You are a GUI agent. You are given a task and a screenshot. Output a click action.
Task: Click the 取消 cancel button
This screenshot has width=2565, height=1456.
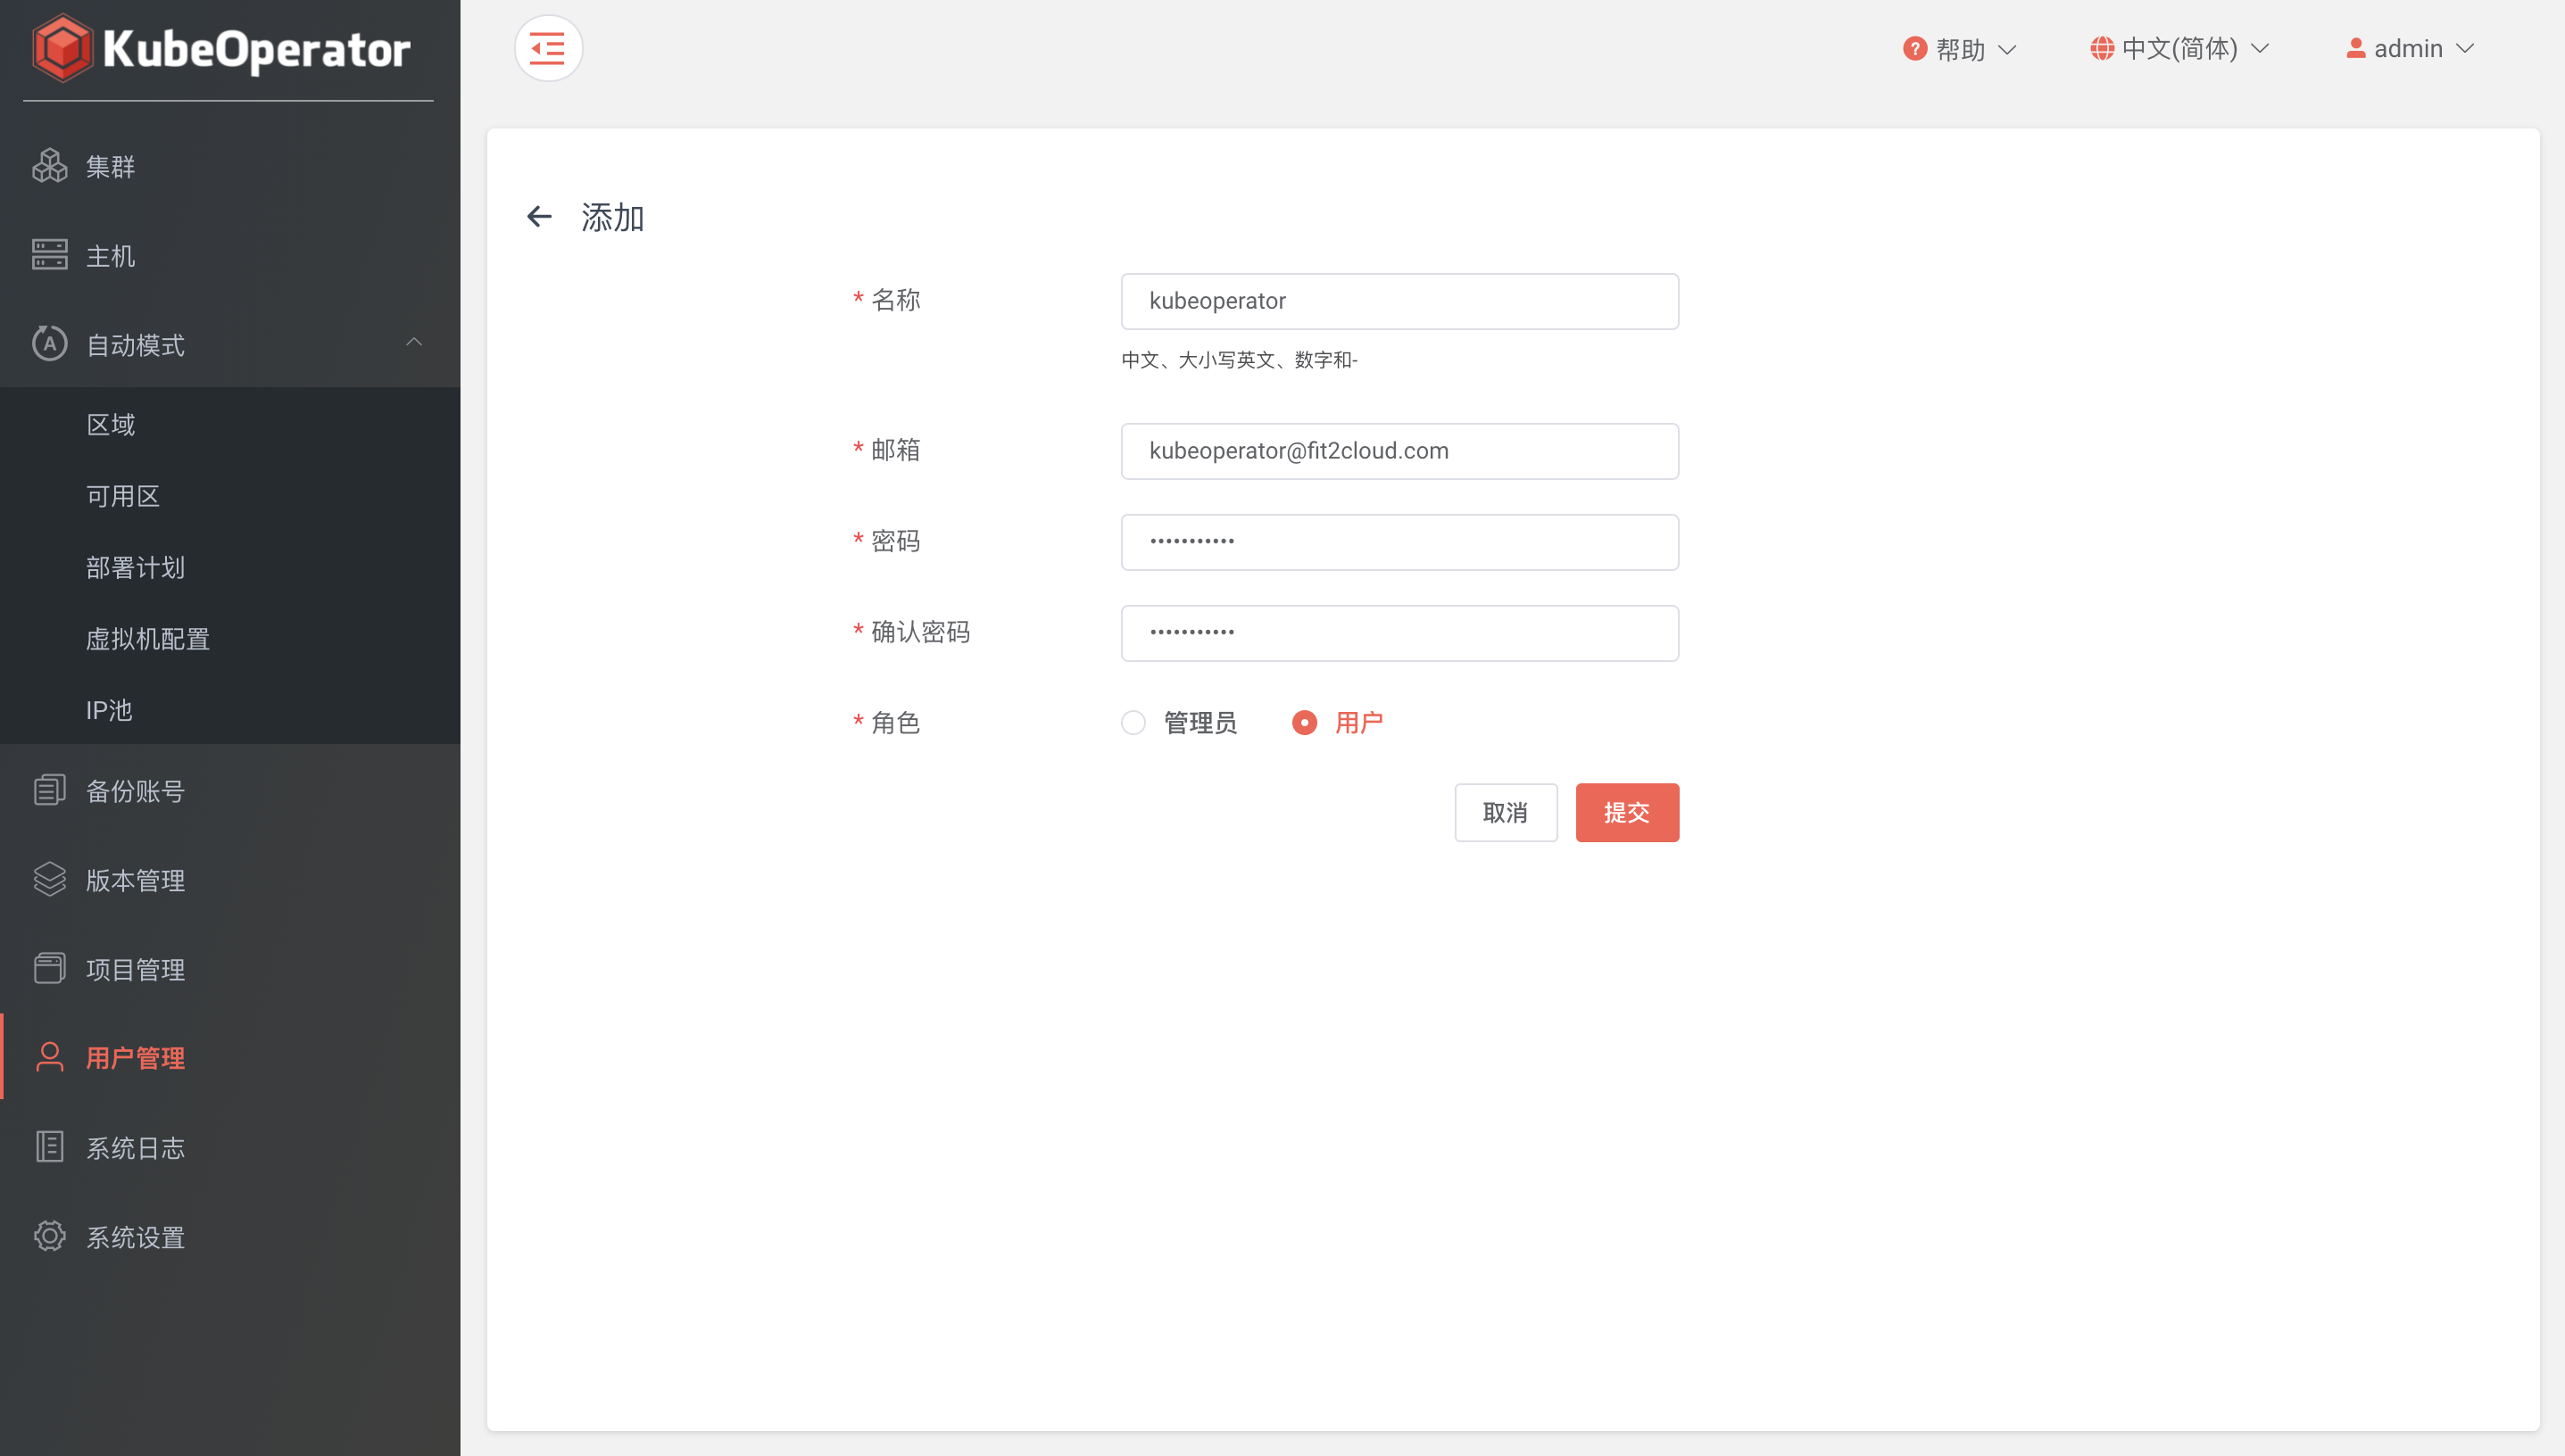(x=1506, y=812)
